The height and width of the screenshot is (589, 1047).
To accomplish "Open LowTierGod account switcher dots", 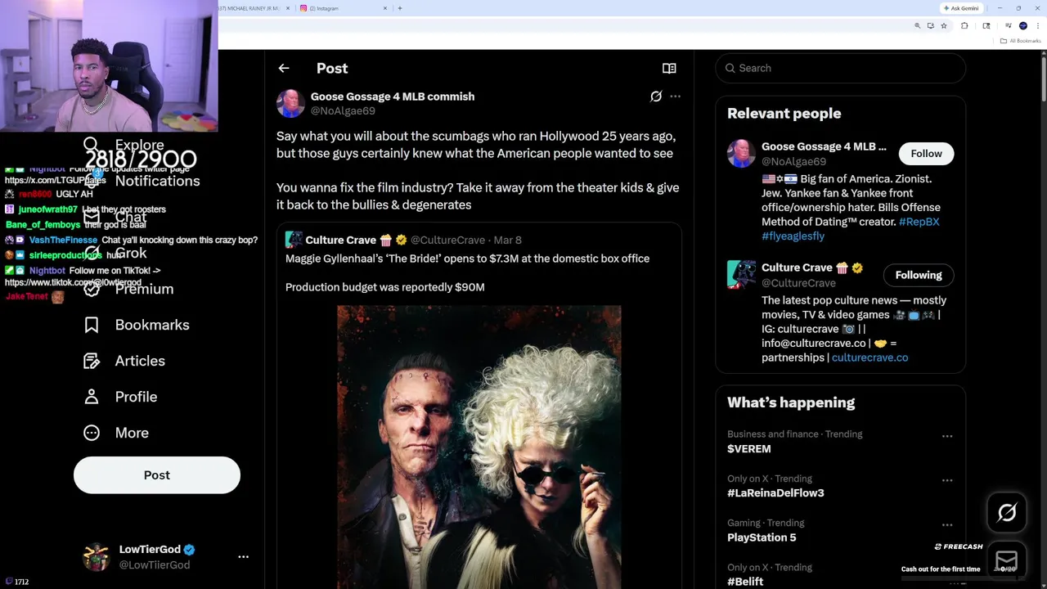I will pos(243,556).
